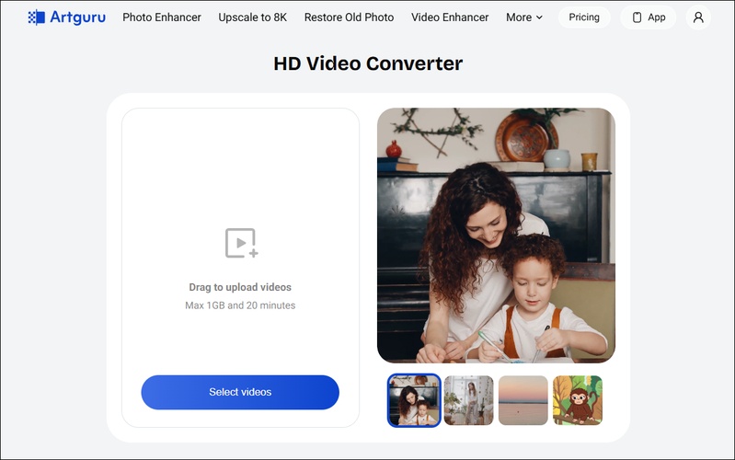The image size is (735, 460).
Task: Open the Photo Enhancer page
Action: [x=162, y=17]
